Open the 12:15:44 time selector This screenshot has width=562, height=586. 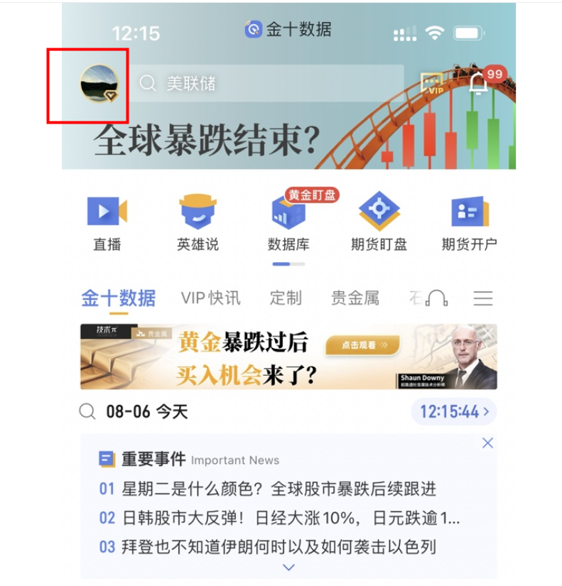(454, 411)
